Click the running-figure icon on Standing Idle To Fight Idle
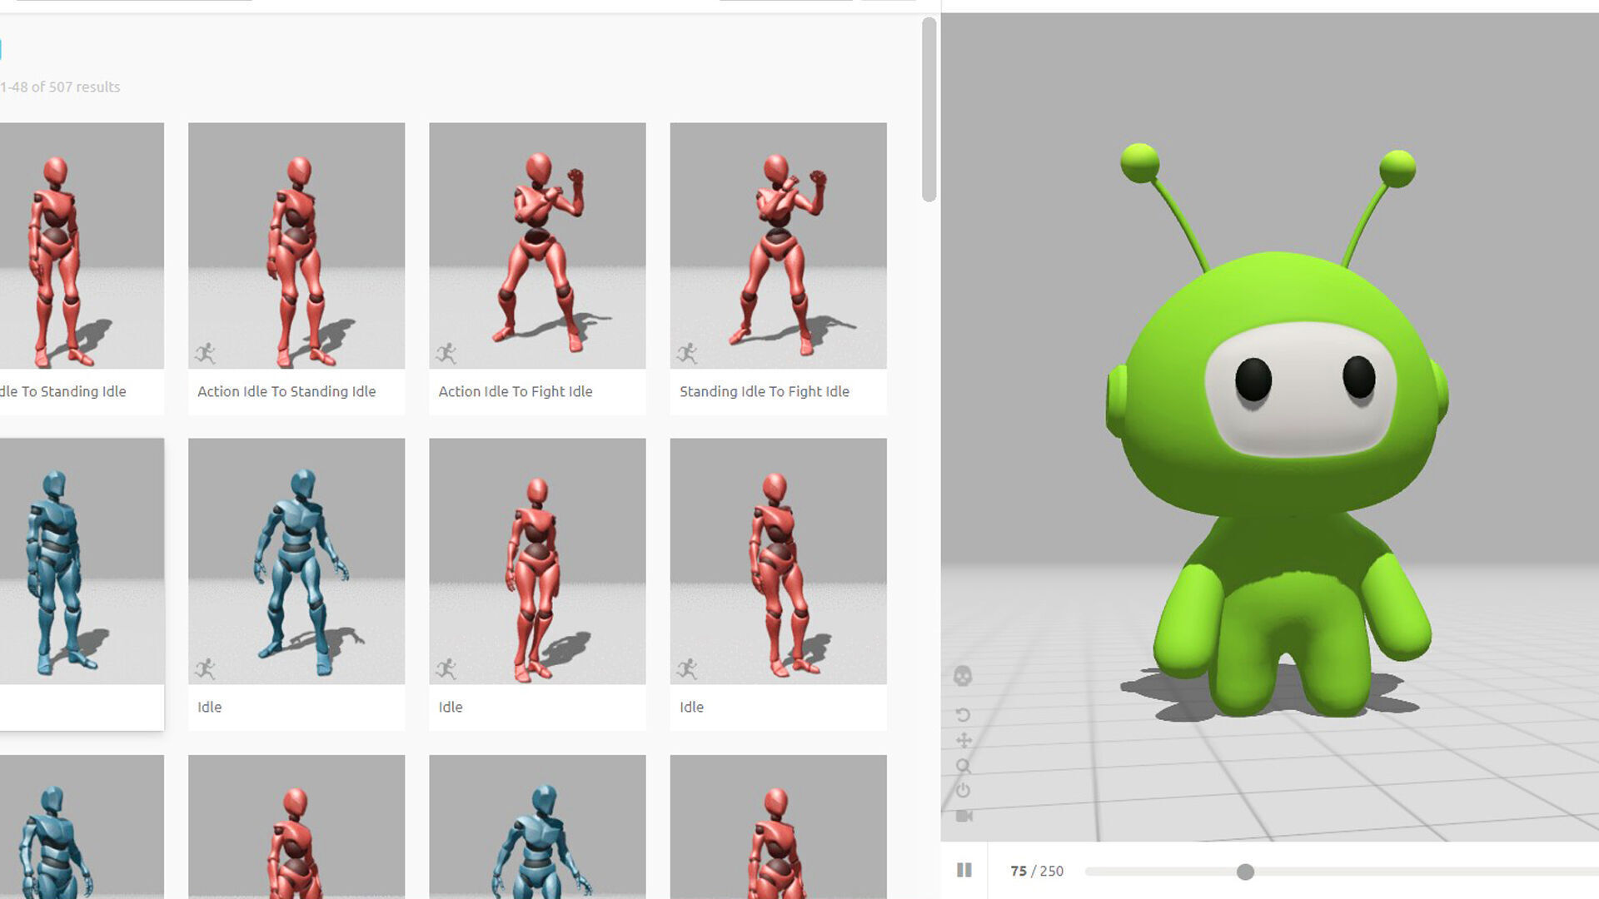 [x=687, y=353]
